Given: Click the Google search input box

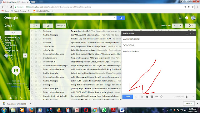Looking at the screenshot, I should (x=71, y=18).
